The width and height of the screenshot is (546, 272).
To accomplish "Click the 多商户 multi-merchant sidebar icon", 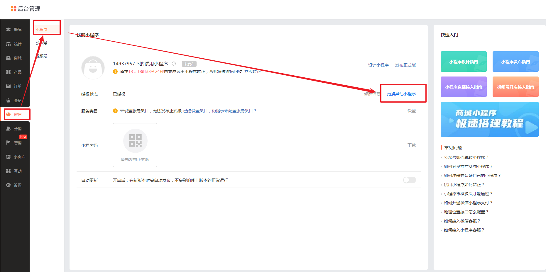I will click(x=8, y=157).
